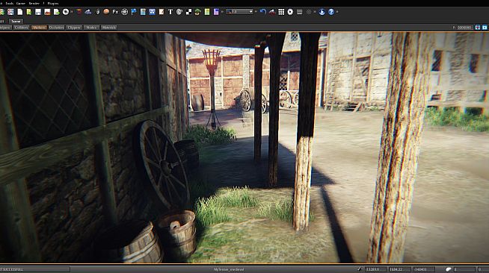Click the picture thumbnail icon in toolbar
Image resolution: width=489 pixels, height=273 pixels.
[47, 12]
